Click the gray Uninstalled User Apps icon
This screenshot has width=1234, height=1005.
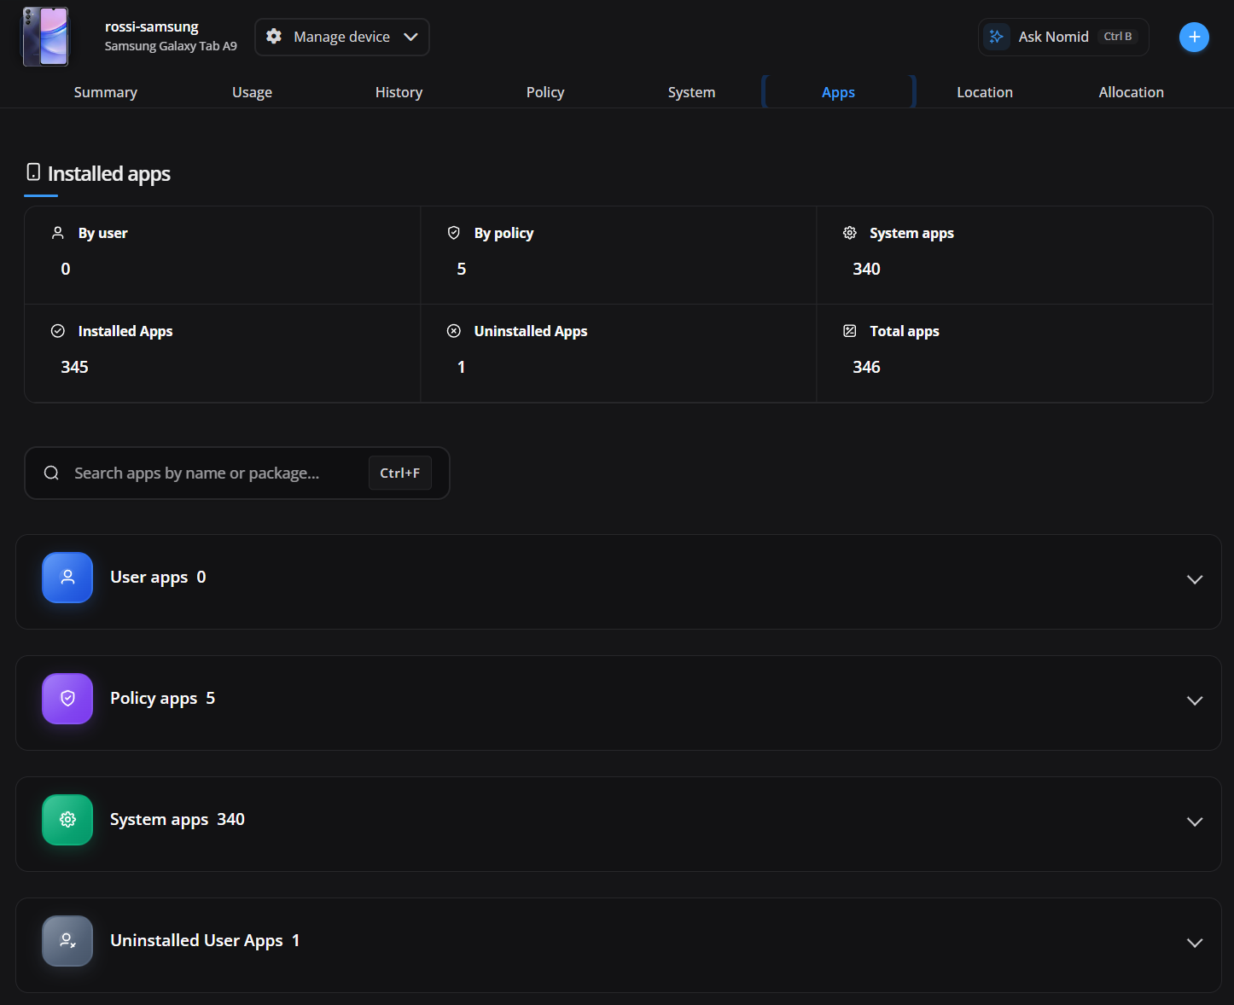click(67, 941)
